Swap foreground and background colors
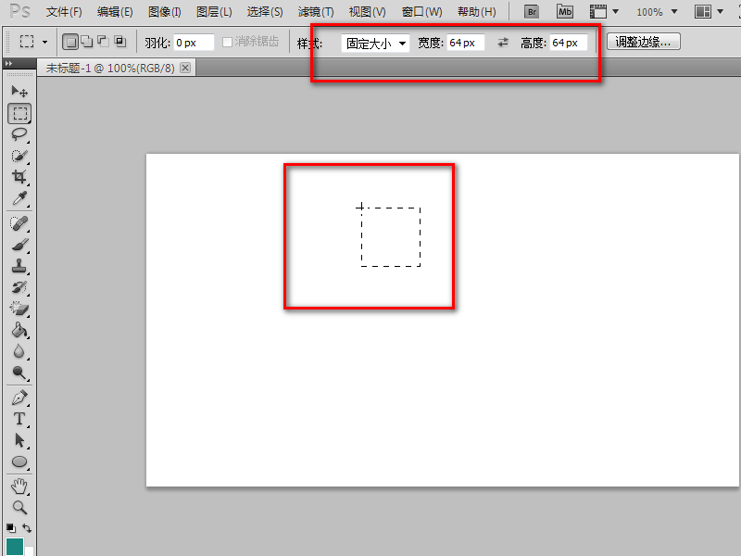This screenshot has width=741, height=556. [x=27, y=527]
